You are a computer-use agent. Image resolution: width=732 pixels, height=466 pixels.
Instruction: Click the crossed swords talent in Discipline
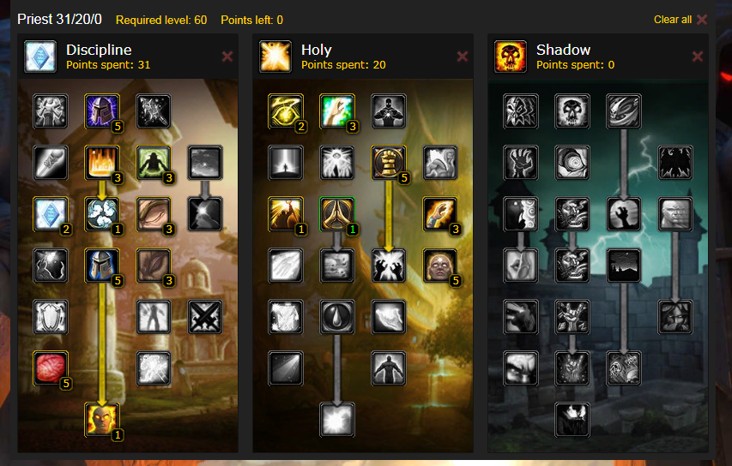click(x=205, y=317)
